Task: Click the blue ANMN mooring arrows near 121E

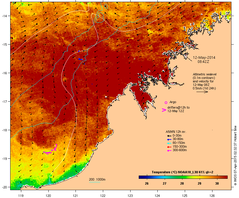Action: coord(81,59)
